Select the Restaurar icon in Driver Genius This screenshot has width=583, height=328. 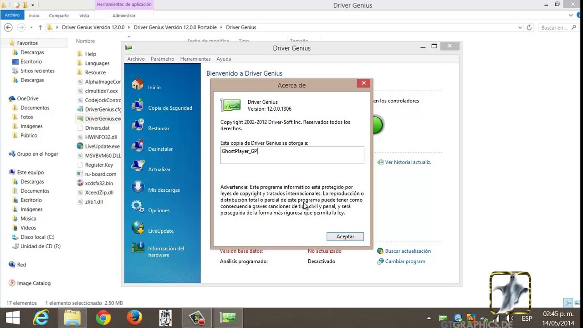point(138,126)
